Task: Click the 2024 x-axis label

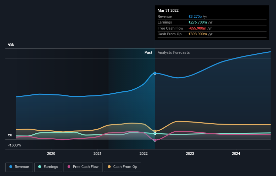Action: click(x=236, y=154)
